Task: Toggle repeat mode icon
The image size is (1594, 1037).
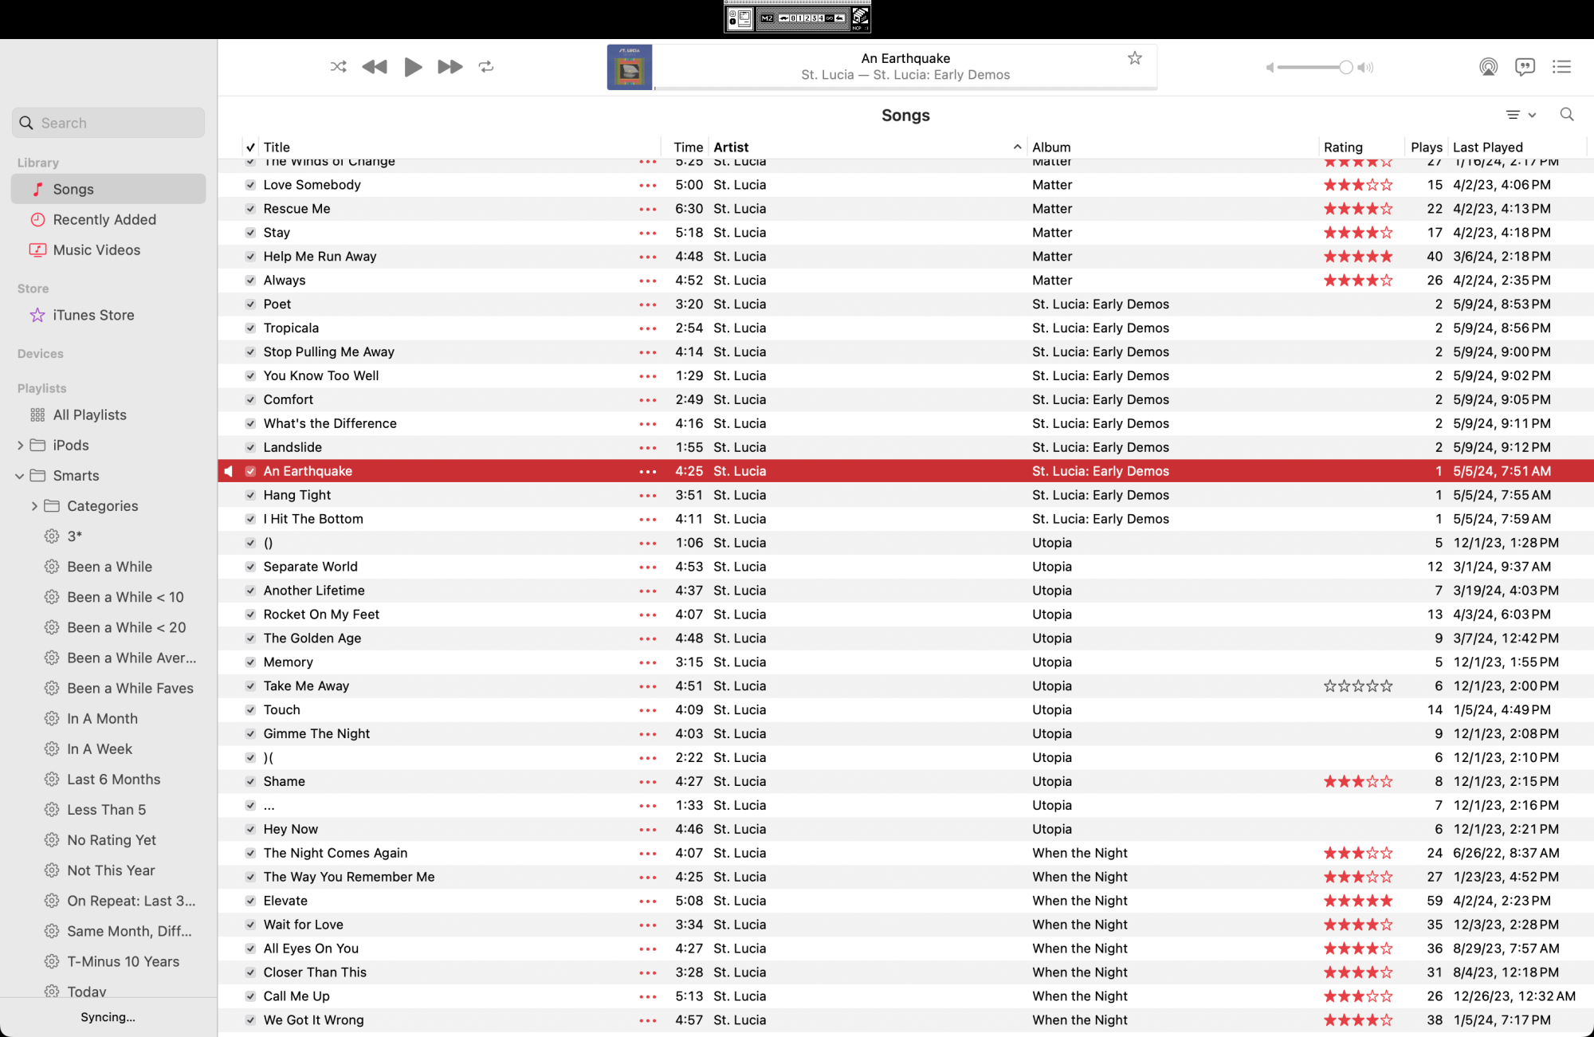Action: tap(486, 67)
